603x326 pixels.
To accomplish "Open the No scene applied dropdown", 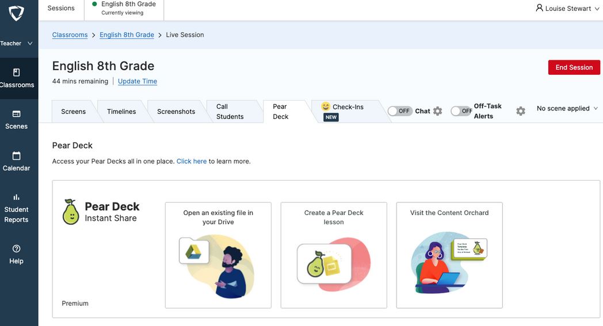I will (x=567, y=109).
